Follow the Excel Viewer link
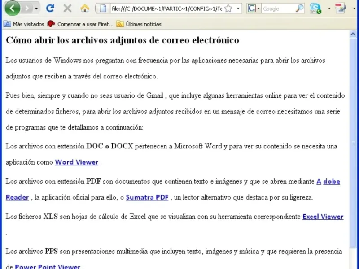Viewport: 359px width, 269px height. tap(323, 217)
